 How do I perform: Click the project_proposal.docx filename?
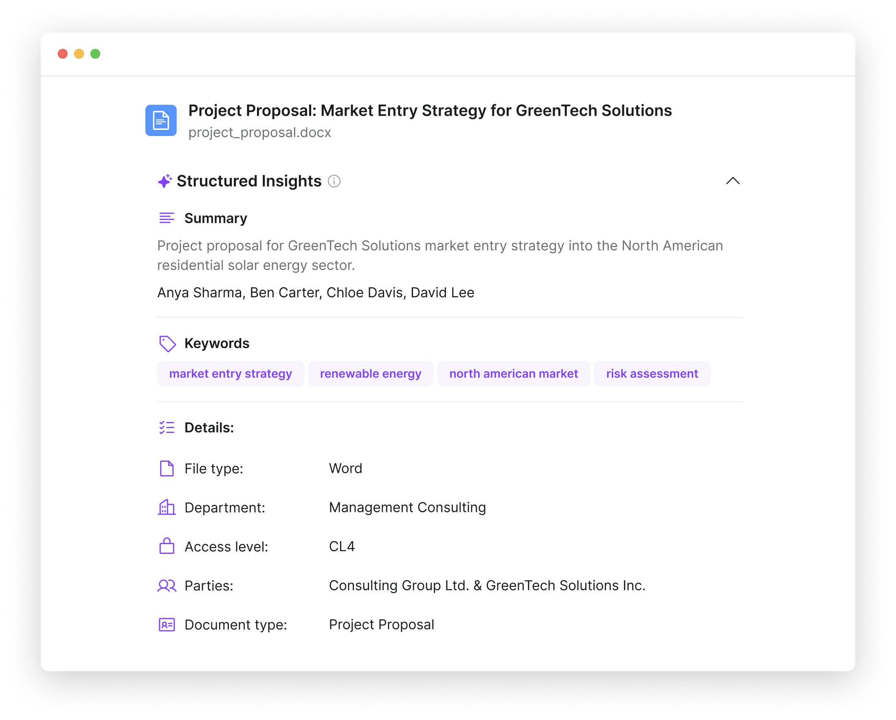[260, 132]
